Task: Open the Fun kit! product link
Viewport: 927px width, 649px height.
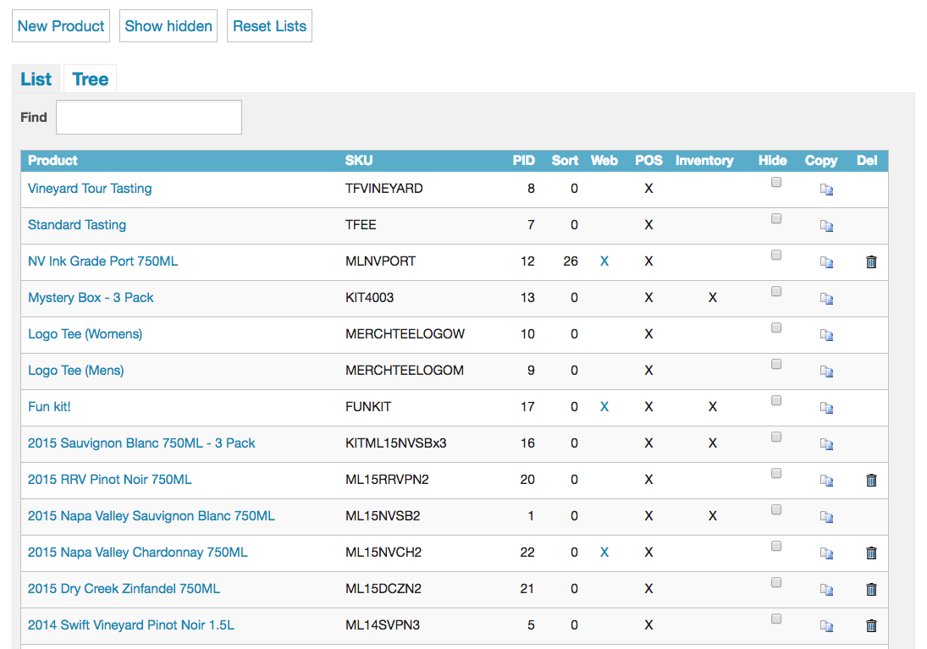Action: point(49,407)
